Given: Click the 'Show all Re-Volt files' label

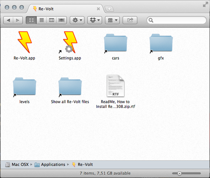Looking at the screenshot, I should (70, 102).
